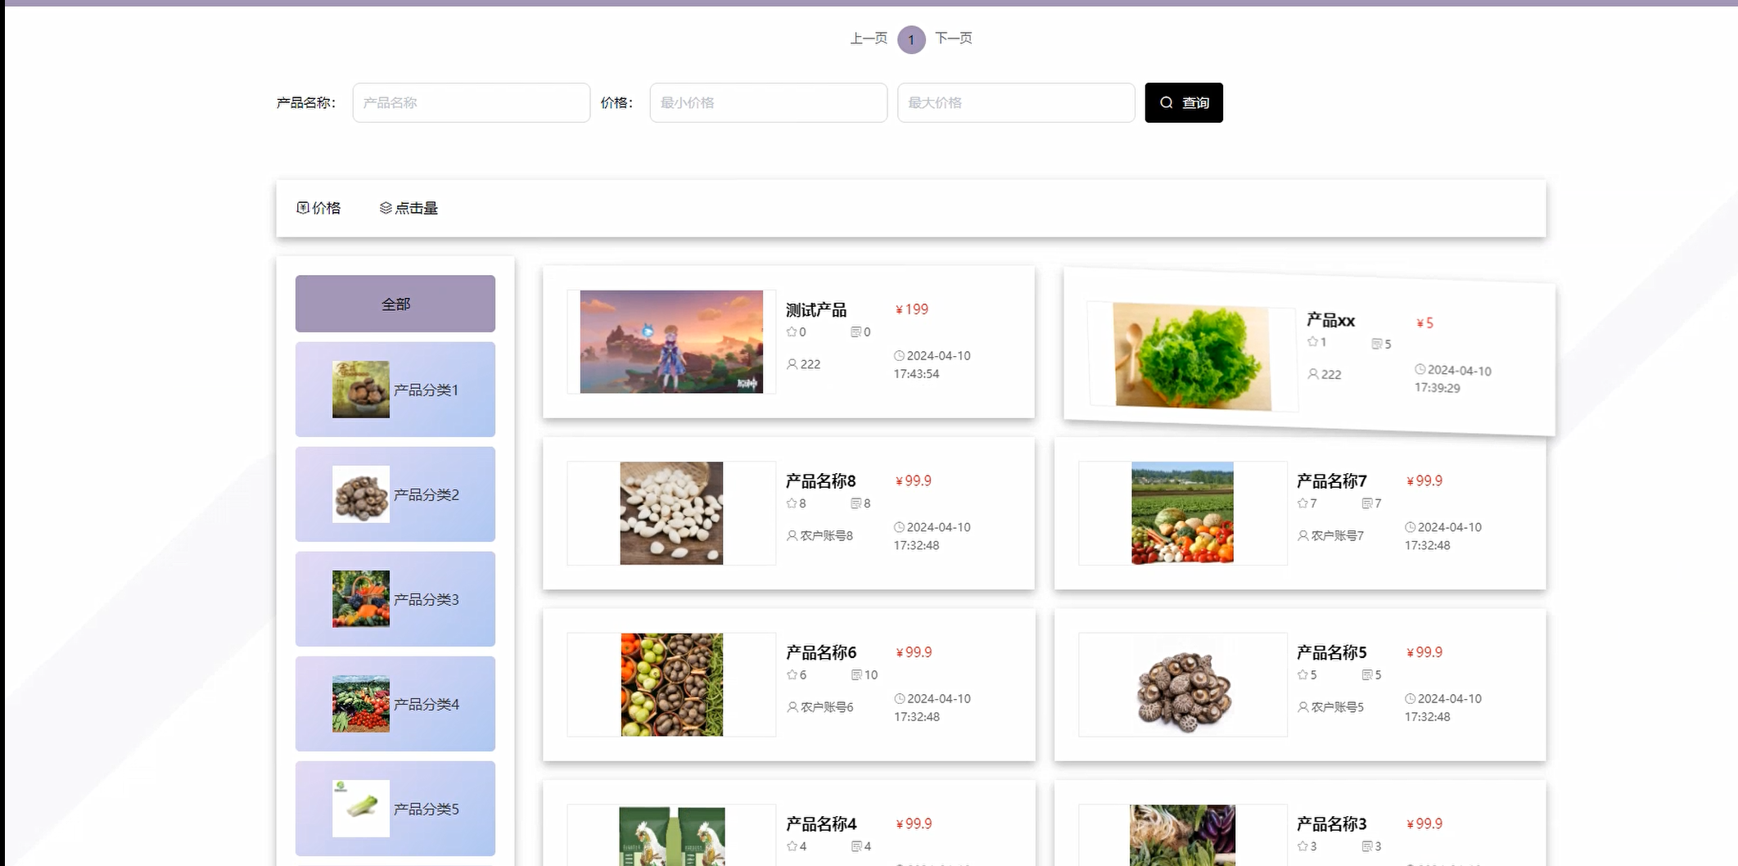The image size is (1738, 866).
Task: Click the star icon on 产品名称8
Action: click(792, 503)
